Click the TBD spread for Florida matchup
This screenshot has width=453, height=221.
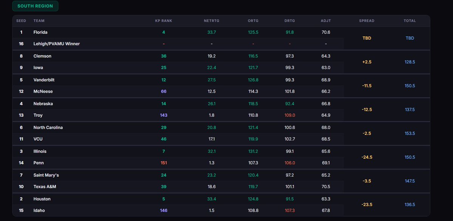coord(367,38)
